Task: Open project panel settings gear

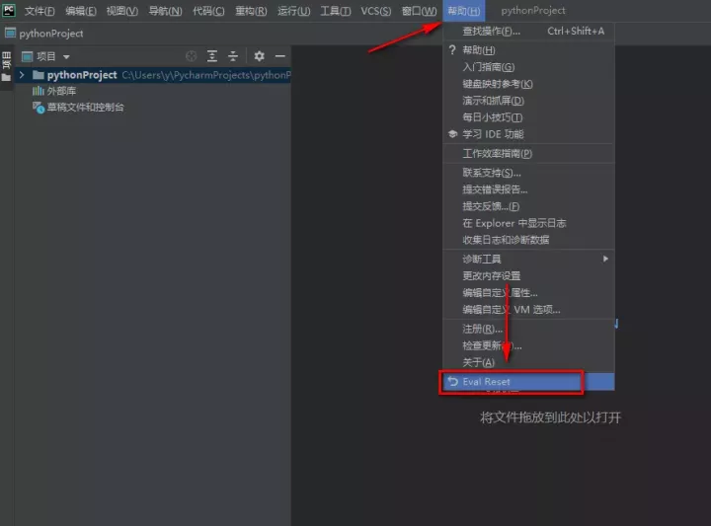Action: tap(259, 56)
